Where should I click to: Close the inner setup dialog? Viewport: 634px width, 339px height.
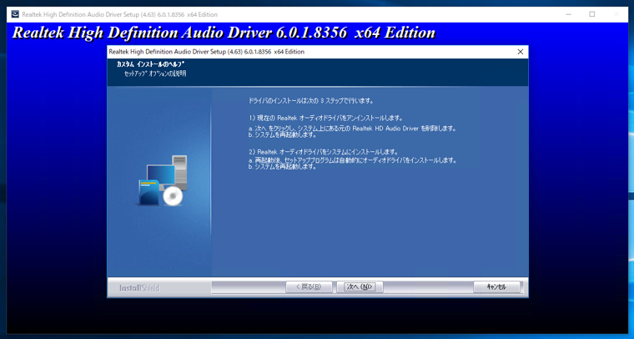coord(521,52)
